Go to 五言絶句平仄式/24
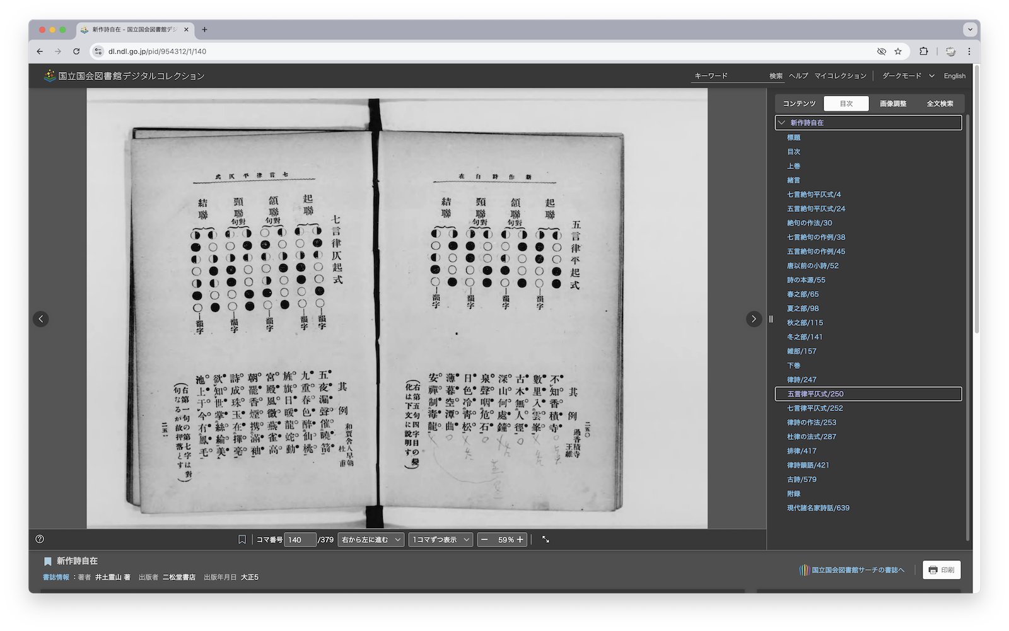The image size is (1009, 631). [816, 209]
